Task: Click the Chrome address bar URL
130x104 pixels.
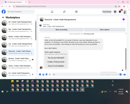Action: coord(31,6)
